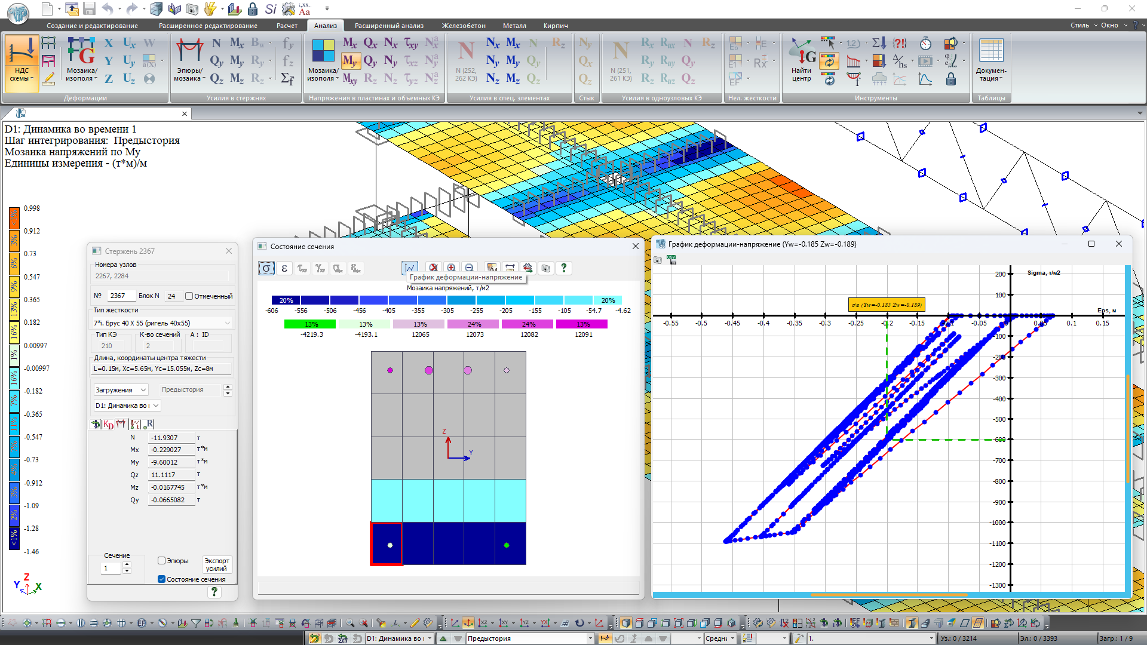Viewport: 1147px width, 645px height.
Task: Click the Экспорт усилий button
Action: (217, 565)
